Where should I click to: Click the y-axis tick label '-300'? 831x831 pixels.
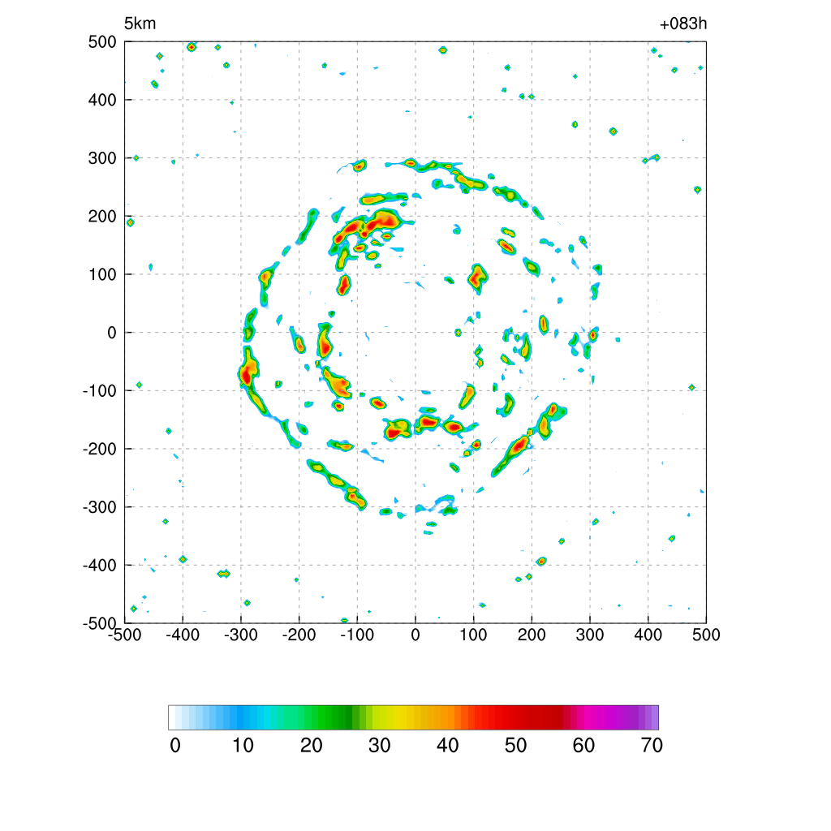pyautogui.click(x=100, y=507)
